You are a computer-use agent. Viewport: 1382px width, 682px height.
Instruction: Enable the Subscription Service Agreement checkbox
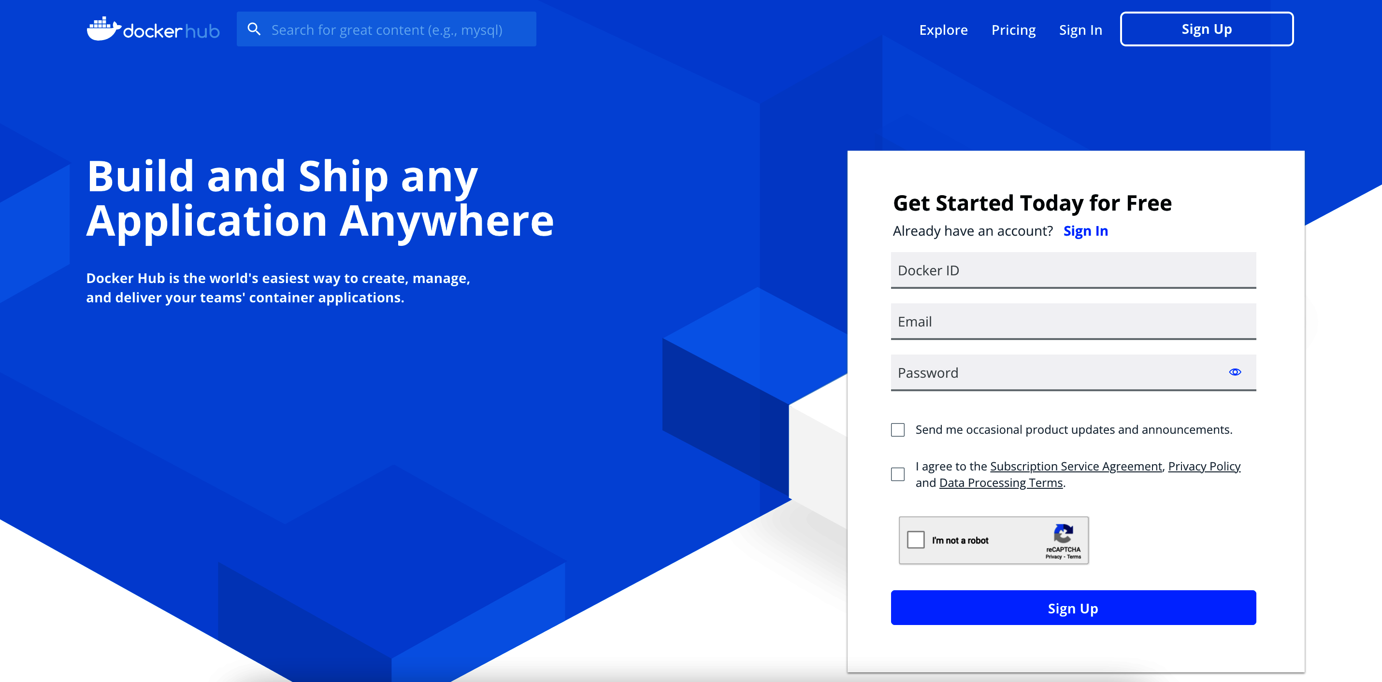pyautogui.click(x=899, y=473)
